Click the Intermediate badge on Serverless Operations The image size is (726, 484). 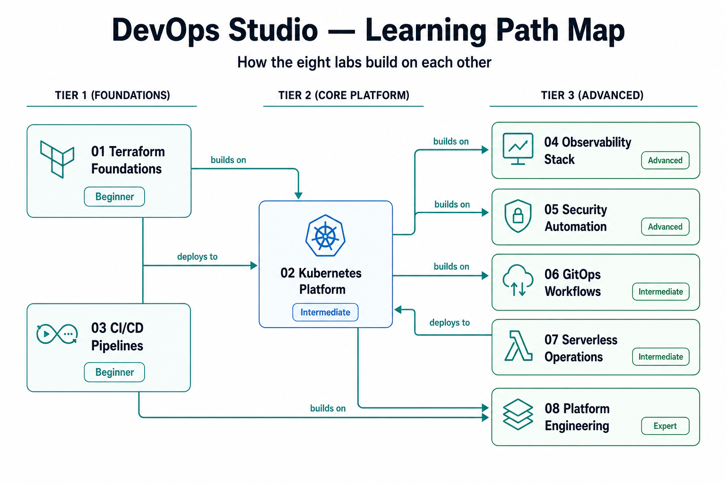point(661,357)
